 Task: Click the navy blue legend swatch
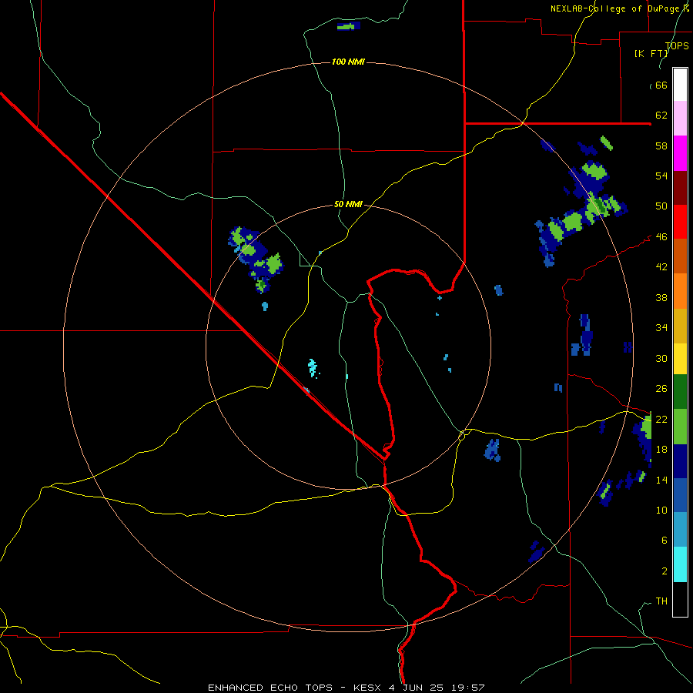click(x=680, y=461)
